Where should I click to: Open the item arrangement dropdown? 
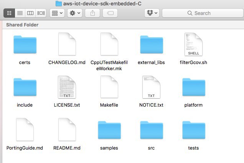(57, 13)
